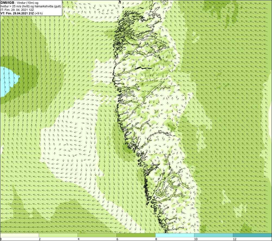The image size is (272, 241).
Task: Click the '(+9 h)' forecast offset text
Action: pos(39,13)
